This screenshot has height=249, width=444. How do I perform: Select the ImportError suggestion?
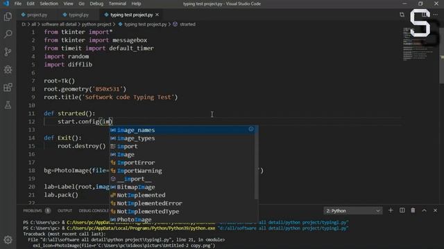tap(182, 163)
